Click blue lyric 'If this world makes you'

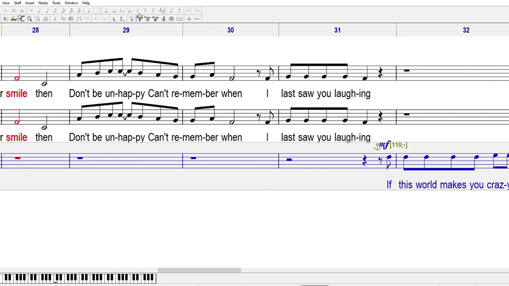coord(435,185)
